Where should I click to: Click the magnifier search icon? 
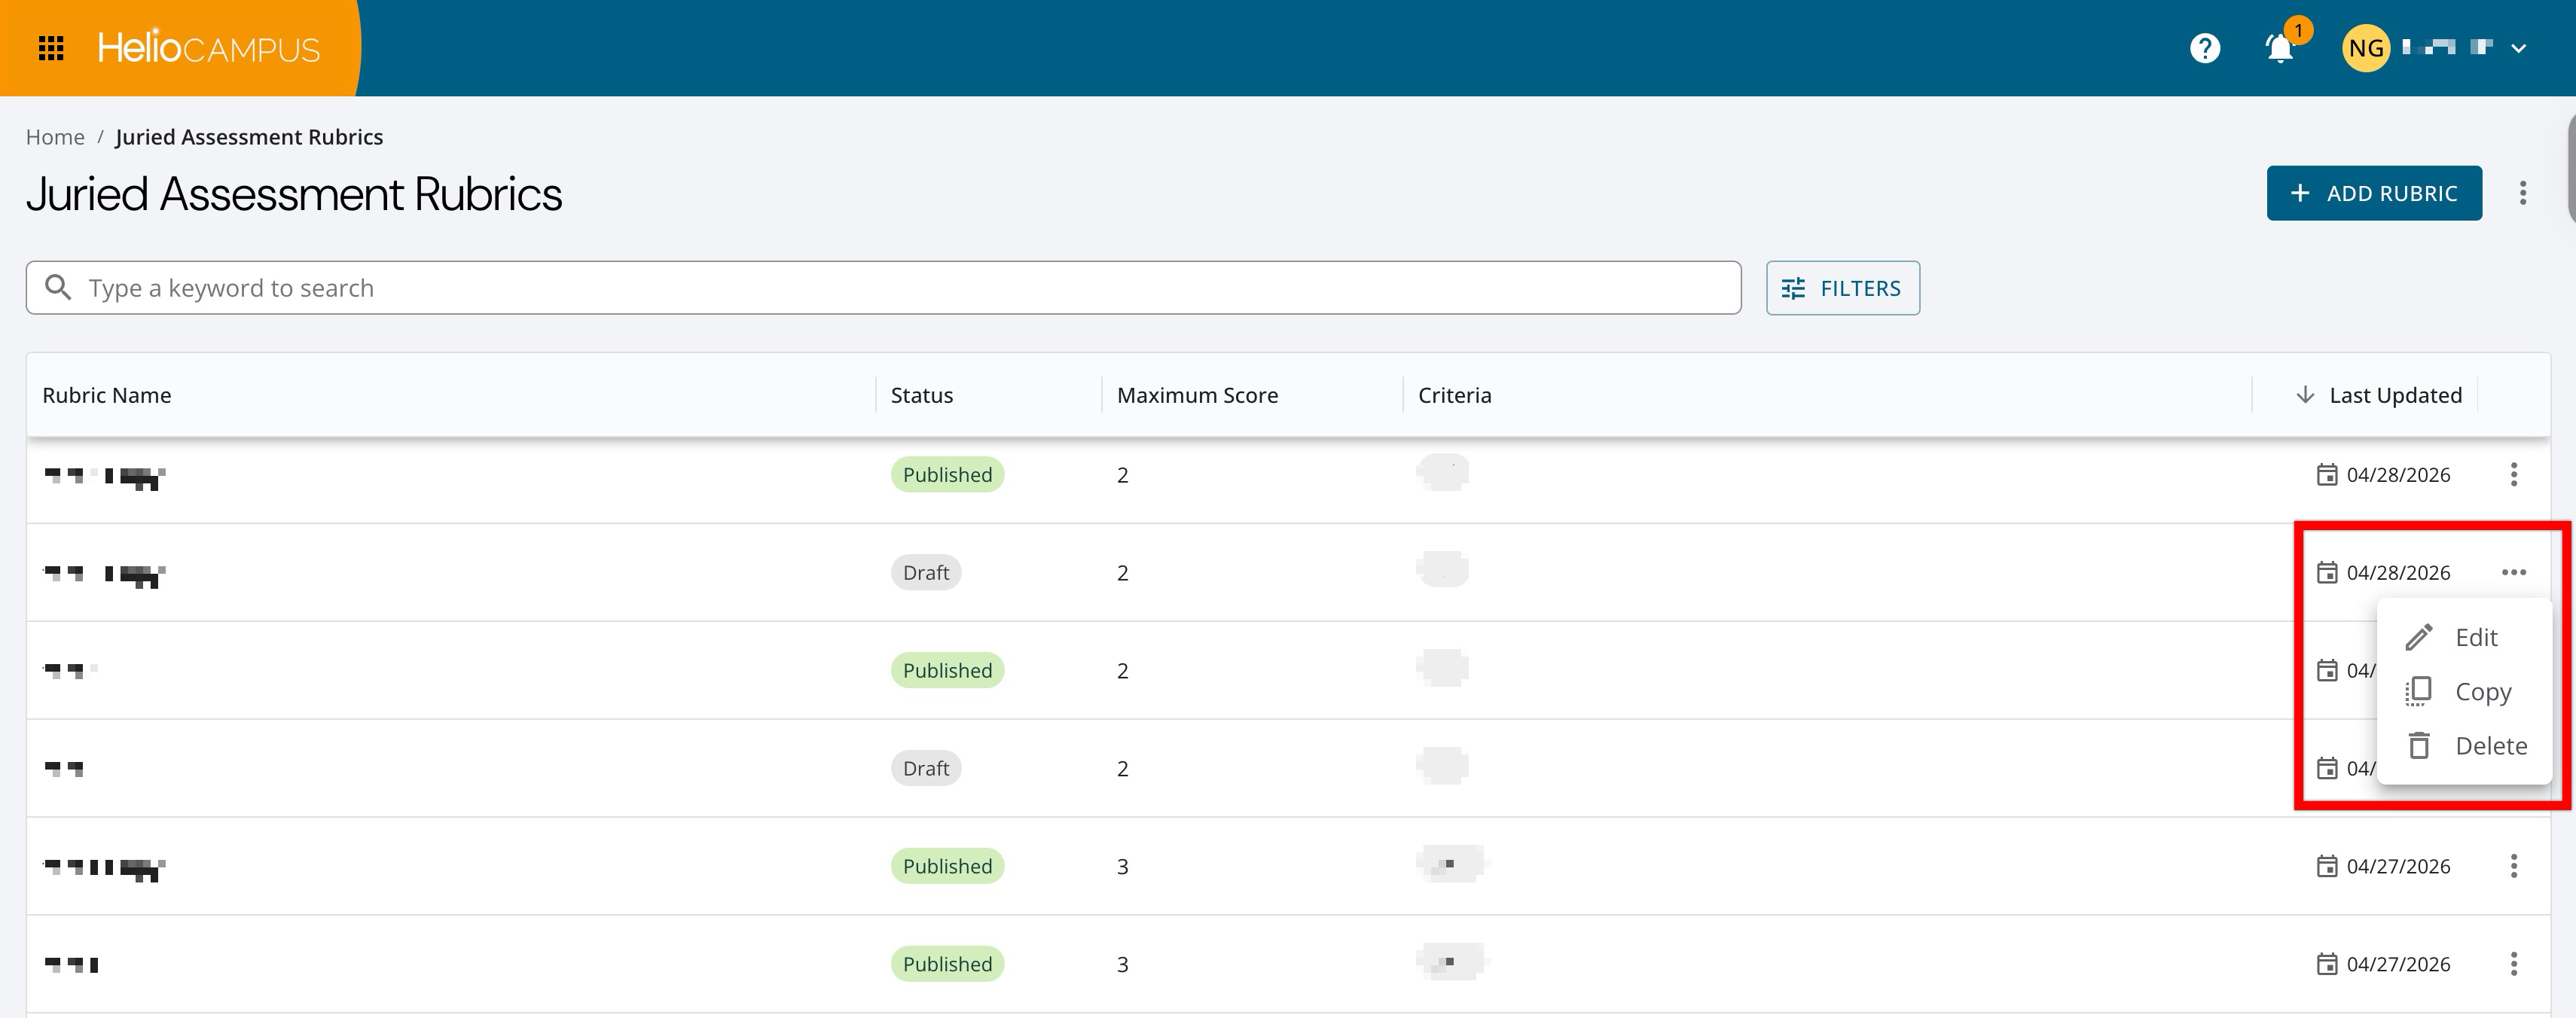pyautogui.click(x=58, y=288)
